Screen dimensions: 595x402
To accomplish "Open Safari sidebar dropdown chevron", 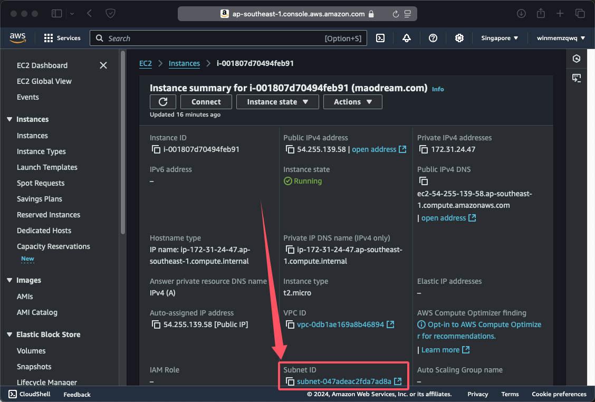I will 72,14.
